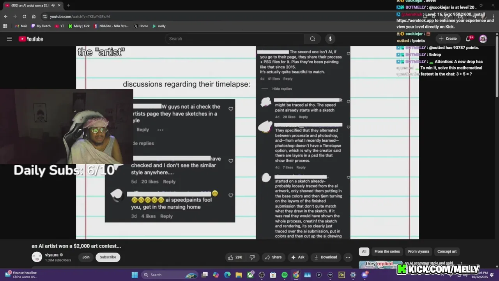Open Finance headline news widget
The image size is (499, 281).
21,275
